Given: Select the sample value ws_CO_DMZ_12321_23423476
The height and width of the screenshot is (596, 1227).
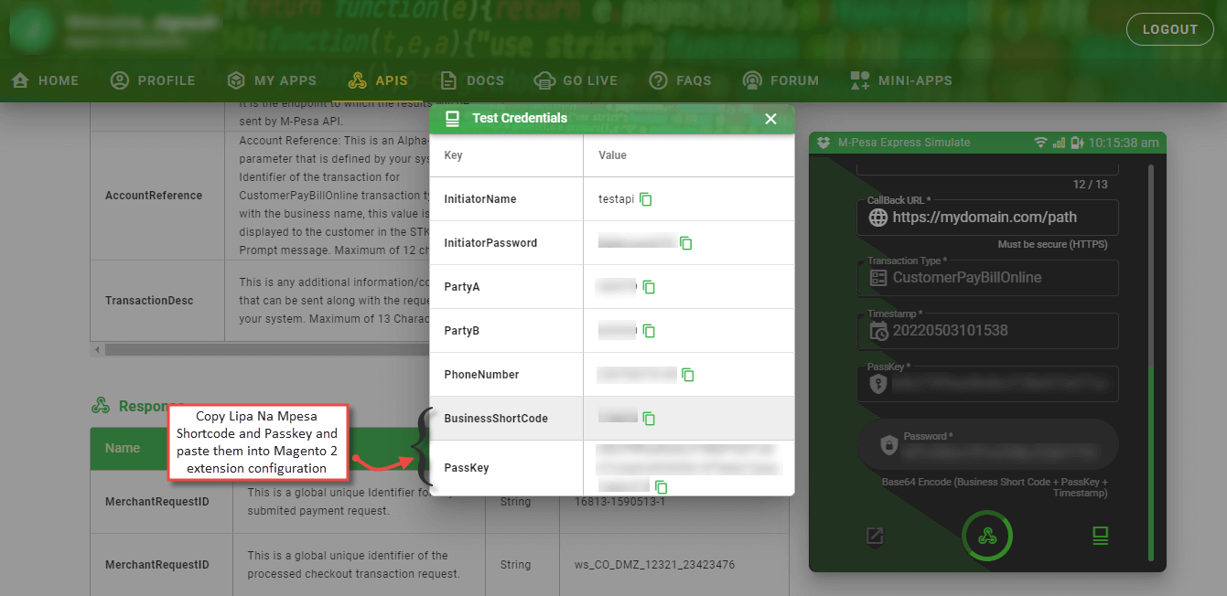Looking at the screenshot, I should coord(655,565).
